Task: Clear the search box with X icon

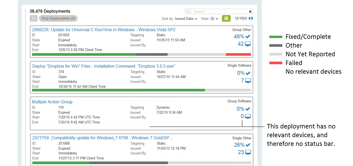Action: [250, 12]
